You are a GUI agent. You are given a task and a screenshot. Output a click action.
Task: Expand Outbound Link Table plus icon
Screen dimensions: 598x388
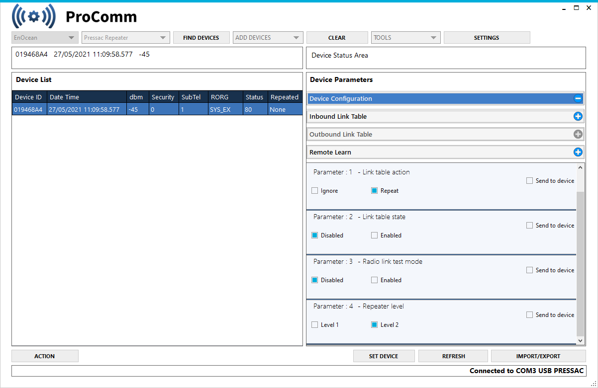coord(578,134)
